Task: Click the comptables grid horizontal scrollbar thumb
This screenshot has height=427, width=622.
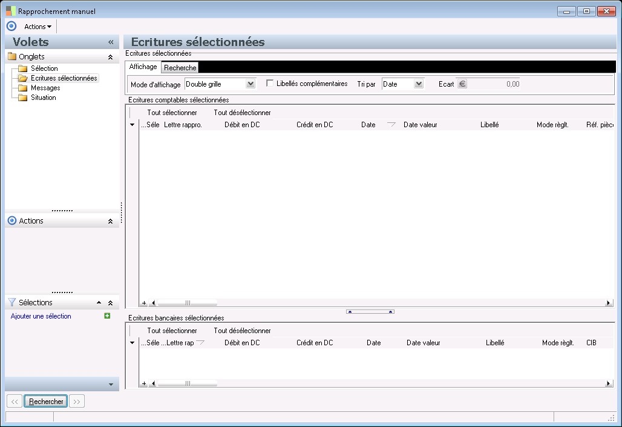Action: point(187,303)
